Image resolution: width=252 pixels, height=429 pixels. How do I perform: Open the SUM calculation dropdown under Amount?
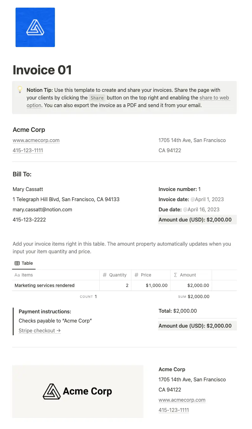click(x=194, y=296)
